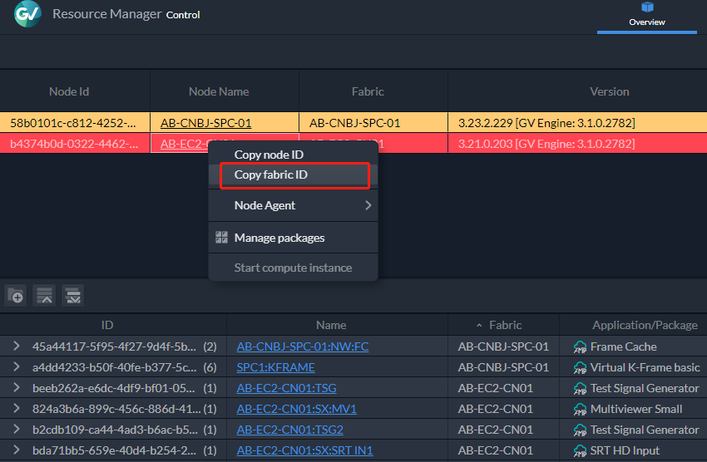
Task: Open AB-EC2-CN01:SX:MV1 link
Action: (296, 409)
